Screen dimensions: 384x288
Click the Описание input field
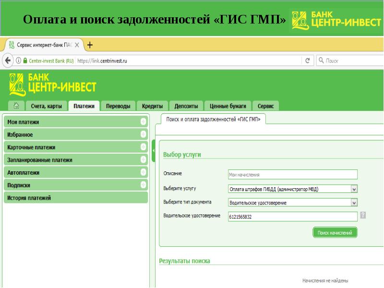(292, 175)
